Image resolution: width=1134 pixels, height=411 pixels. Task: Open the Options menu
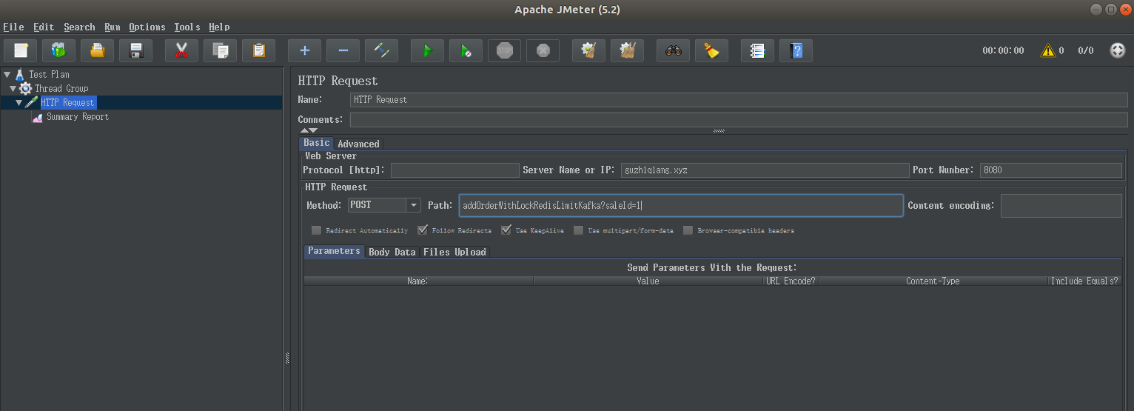(x=147, y=27)
